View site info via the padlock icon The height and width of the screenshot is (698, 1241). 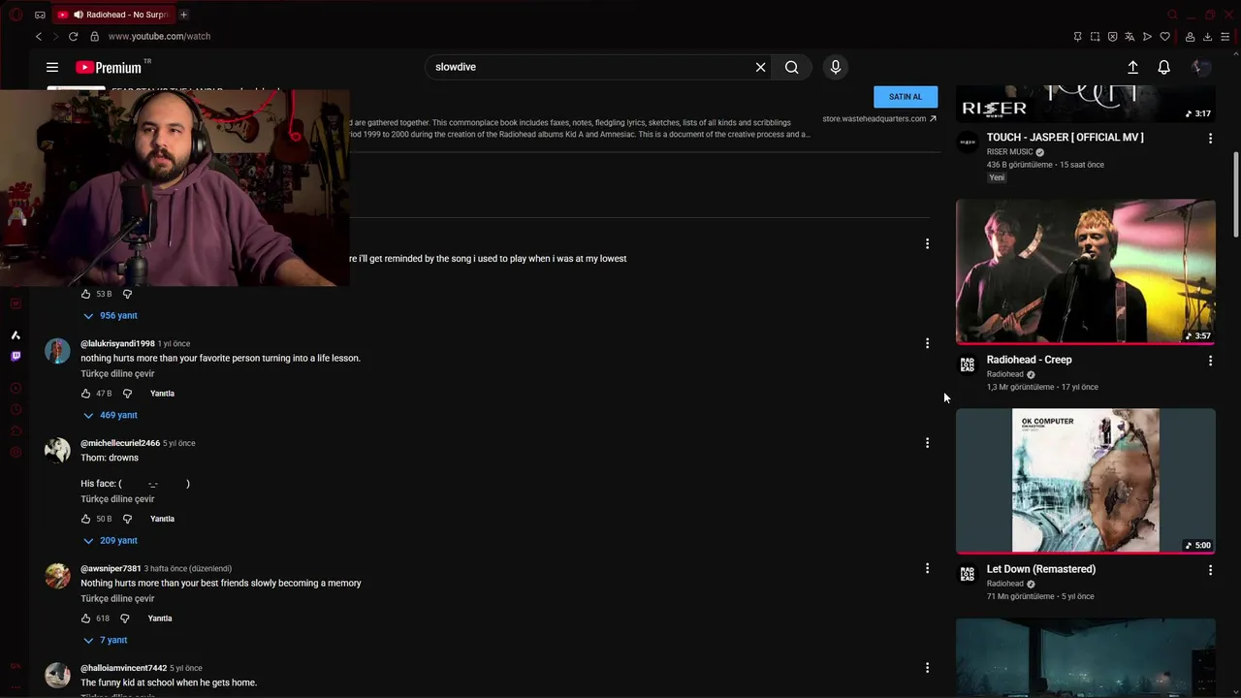[94, 36]
